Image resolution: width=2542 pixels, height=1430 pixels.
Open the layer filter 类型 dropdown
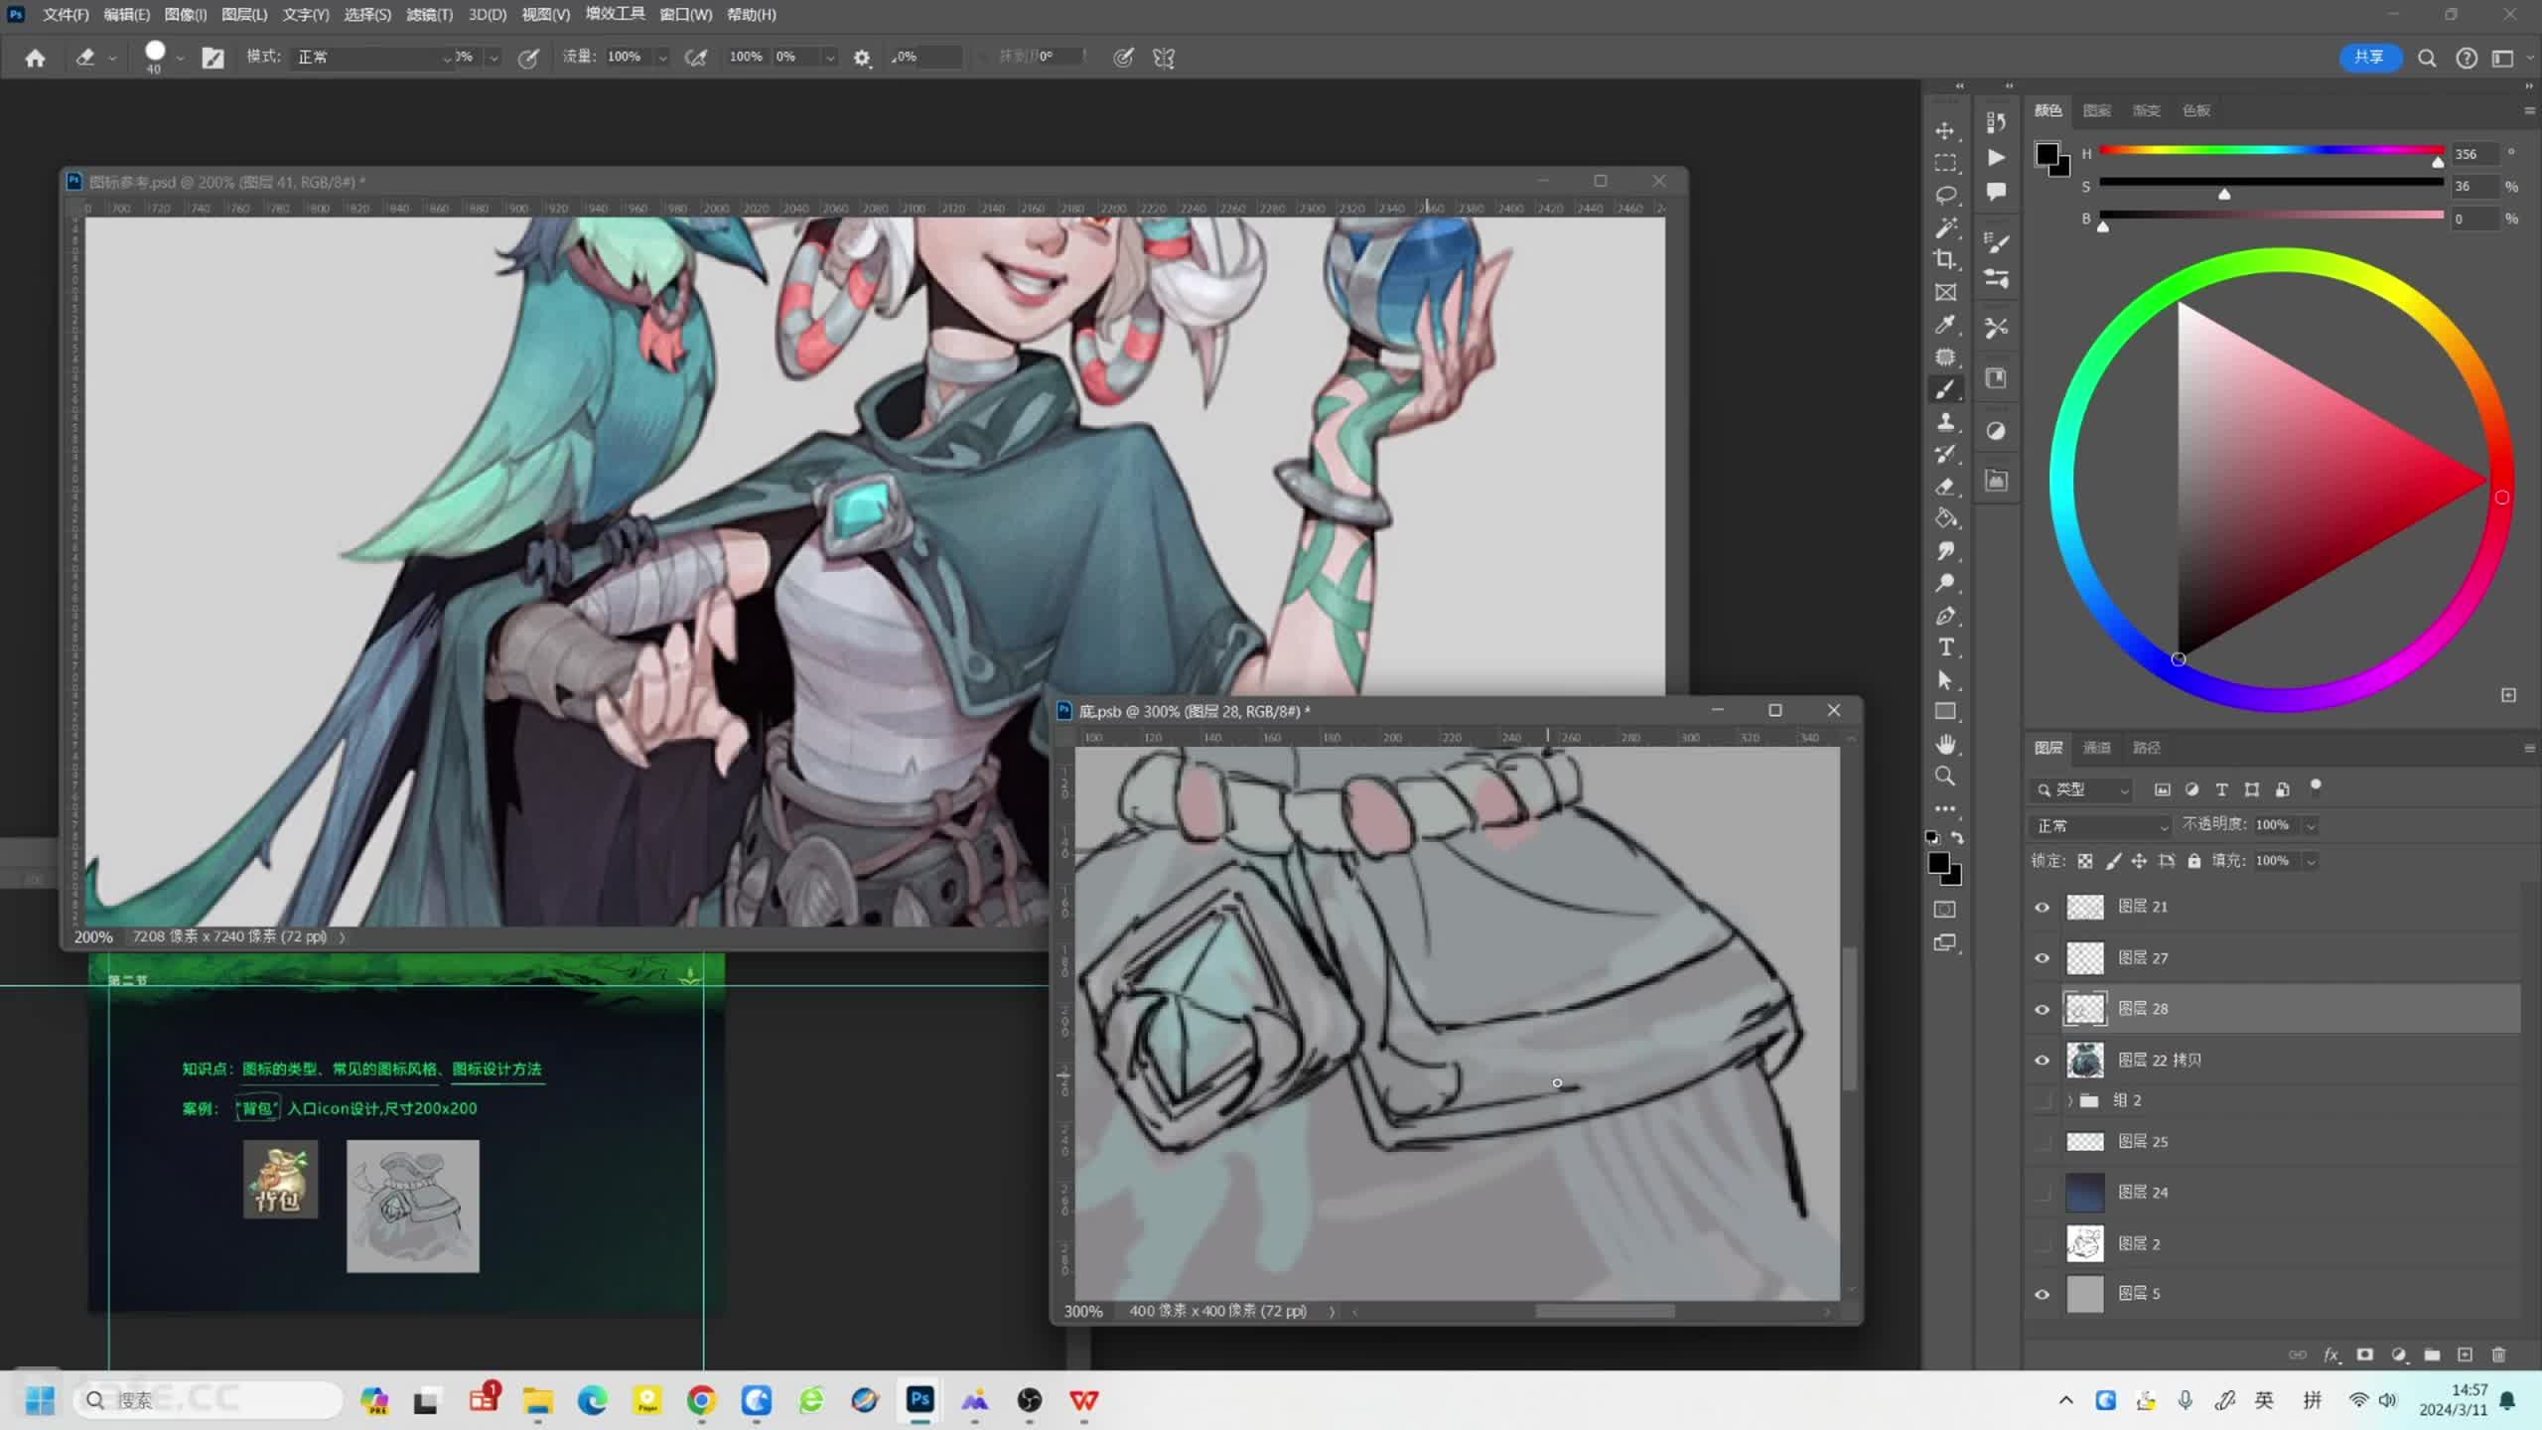[2081, 789]
